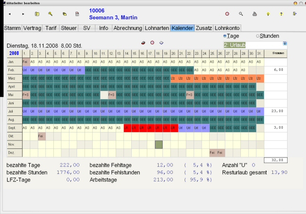306x214 pixels.
Task: Click the red circle delete icon at top right
Action: (227, 14)
